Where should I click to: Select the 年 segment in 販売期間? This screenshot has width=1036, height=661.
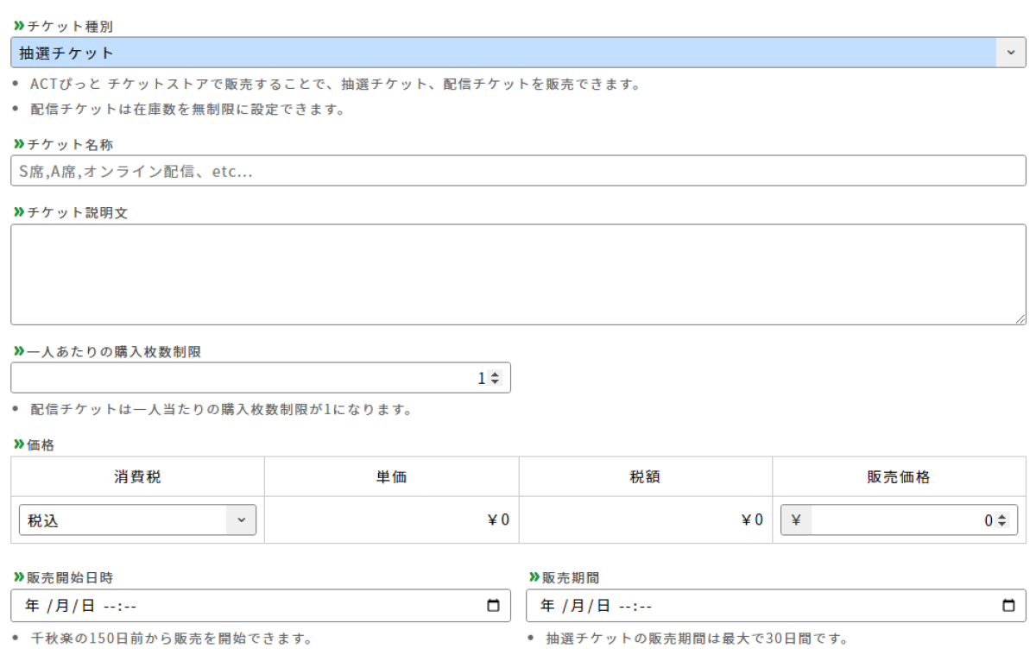(547, 606)
